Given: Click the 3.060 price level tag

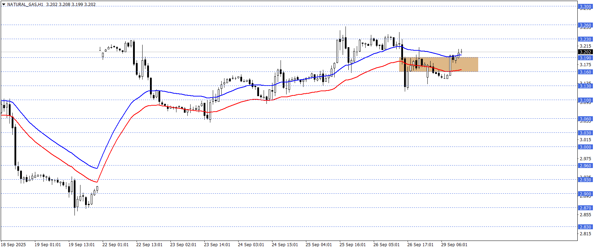Looking at the screenshot, I should pyautogui.click(x=585, y=119).
